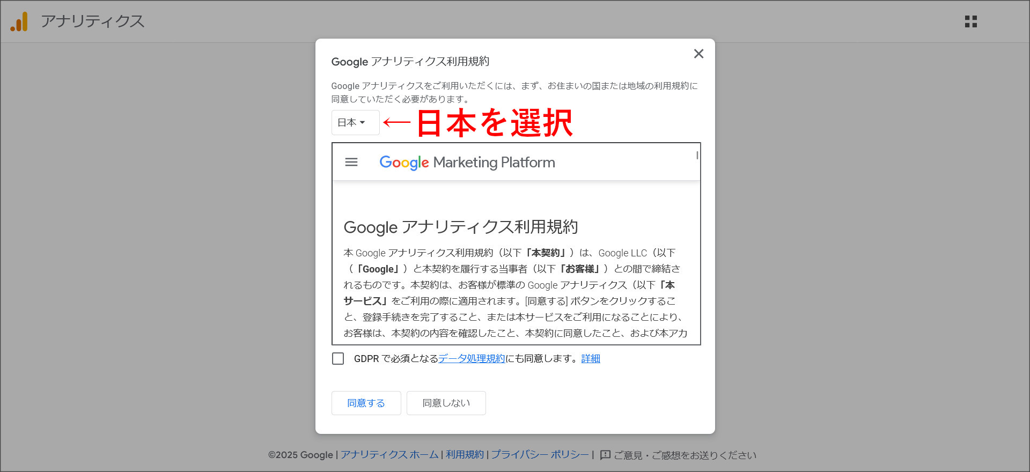This screenshot has width=1030, height=472.
Task: Click the large Google アナリティクス利用規約 heading in frame
Action: click(x=461, y=227)
